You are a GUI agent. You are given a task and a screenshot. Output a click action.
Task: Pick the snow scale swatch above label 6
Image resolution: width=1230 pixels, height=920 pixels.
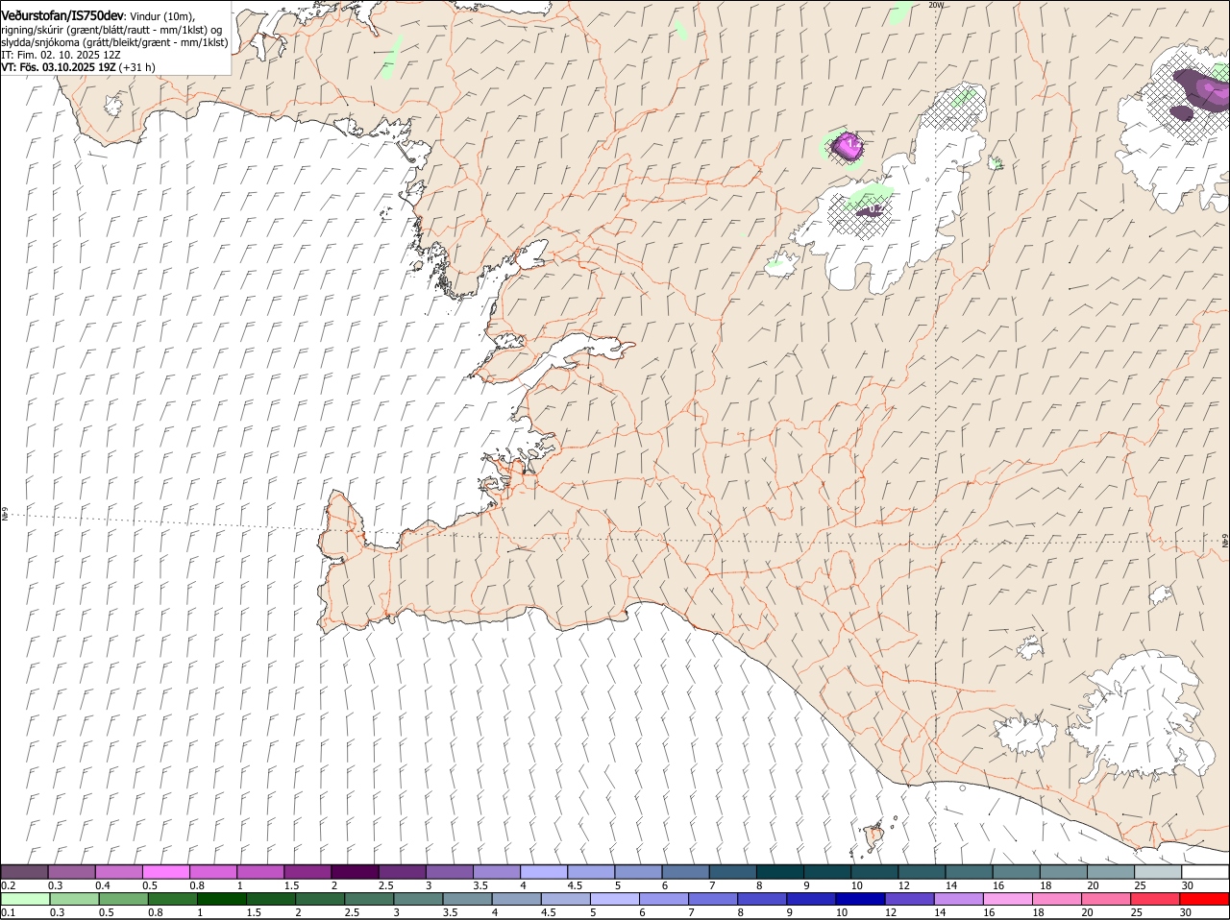pyautogui.click(x=684, y=871)
